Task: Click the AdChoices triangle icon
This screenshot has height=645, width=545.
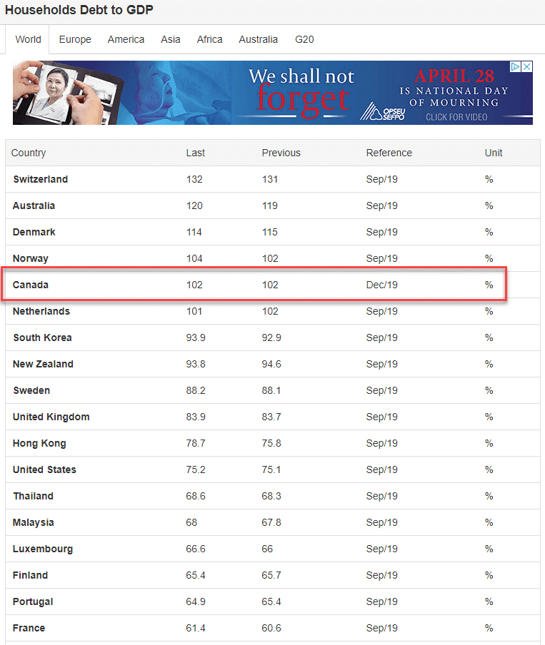Action: (515, 66)
